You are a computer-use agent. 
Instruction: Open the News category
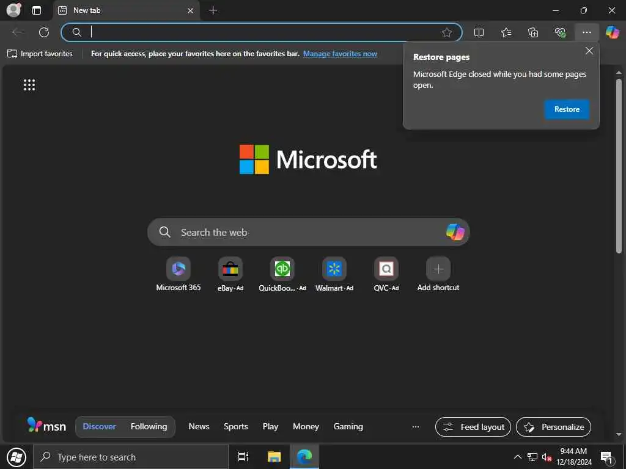(x=199, y=426)
